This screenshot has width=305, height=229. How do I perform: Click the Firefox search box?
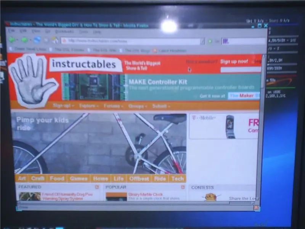coord(244,41)
